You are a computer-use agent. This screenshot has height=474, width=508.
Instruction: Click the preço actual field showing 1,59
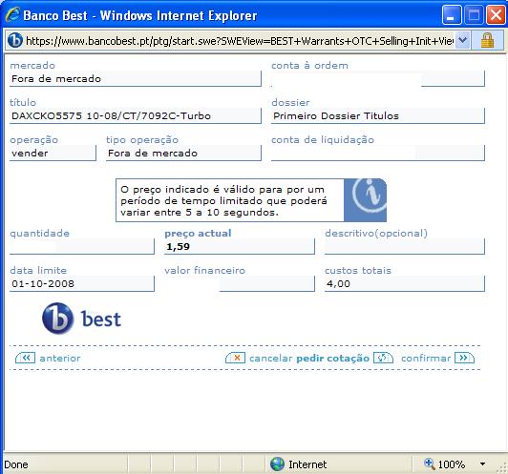(240, 247)
